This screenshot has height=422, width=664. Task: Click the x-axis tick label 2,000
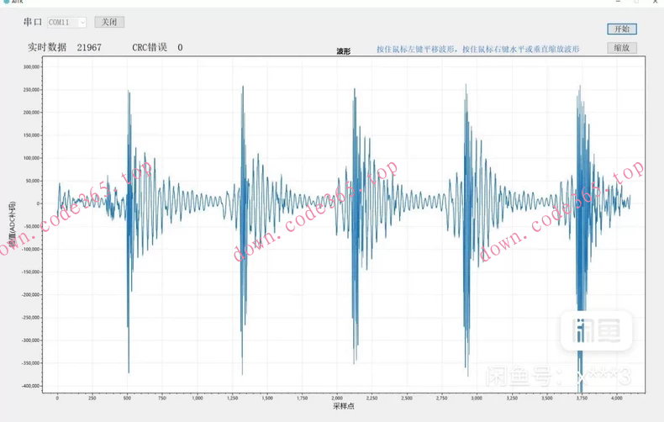(337, 398)
